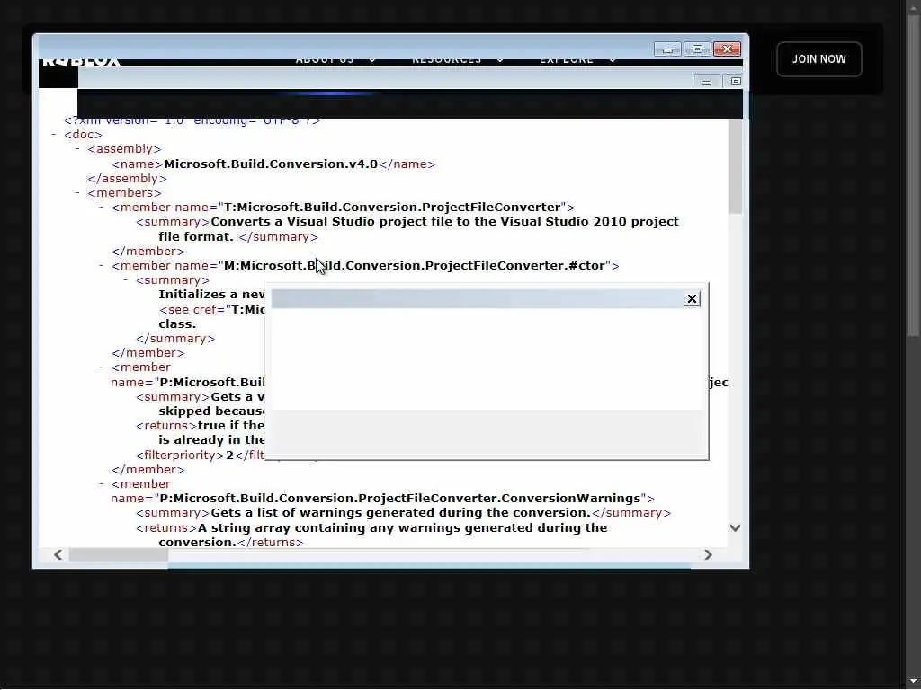The image size is (921, 690).
Task: Click the horizontal scrollbar right arrow
Action: point(709,554)
